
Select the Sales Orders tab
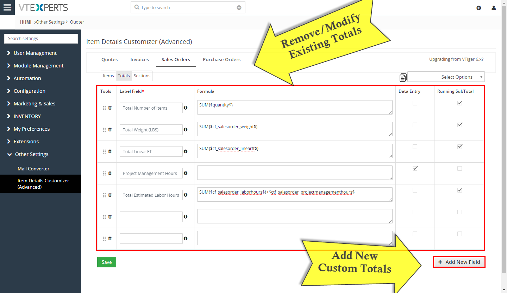click(176, 60)
